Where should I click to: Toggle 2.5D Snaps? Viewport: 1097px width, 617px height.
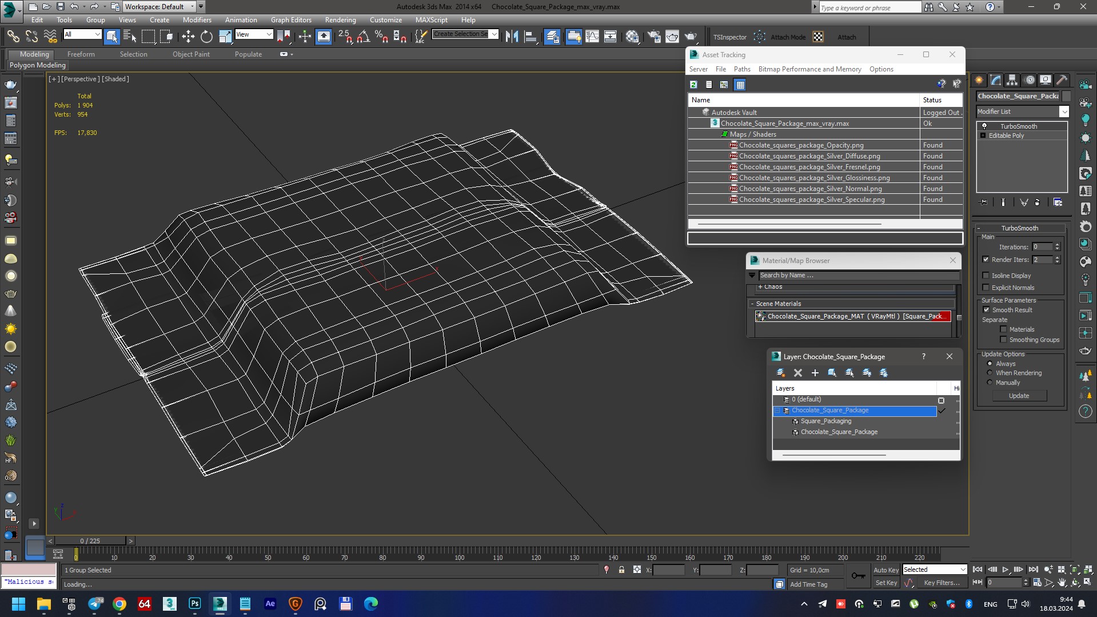[345, 37]
